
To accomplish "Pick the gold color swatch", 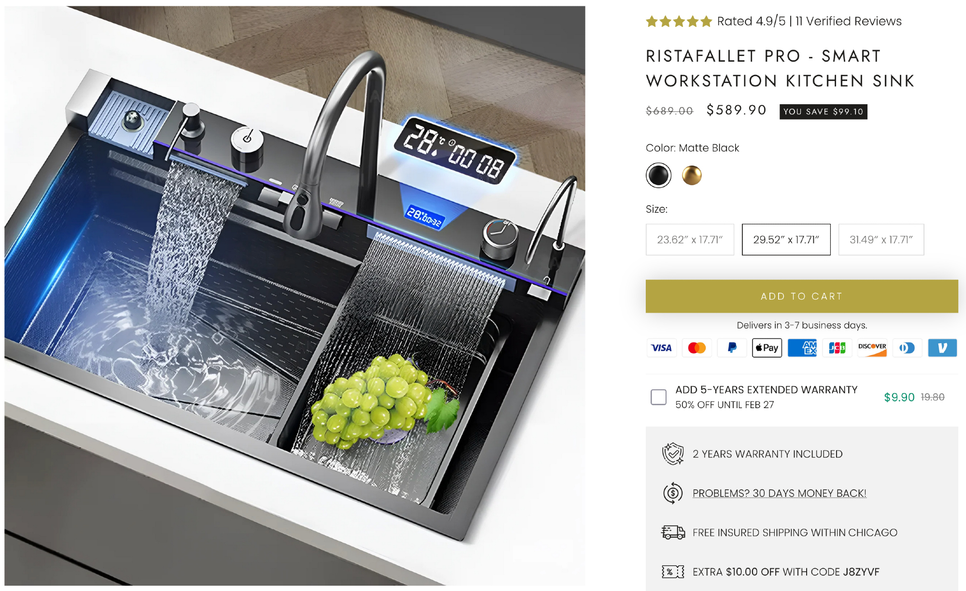I will point(692,175).
